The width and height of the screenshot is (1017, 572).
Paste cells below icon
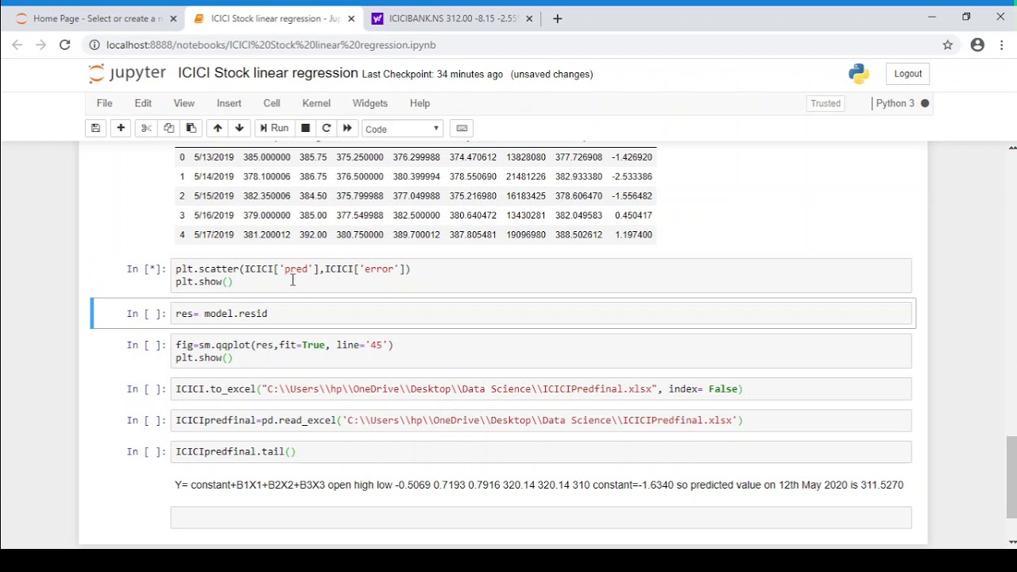pos(191,129)
